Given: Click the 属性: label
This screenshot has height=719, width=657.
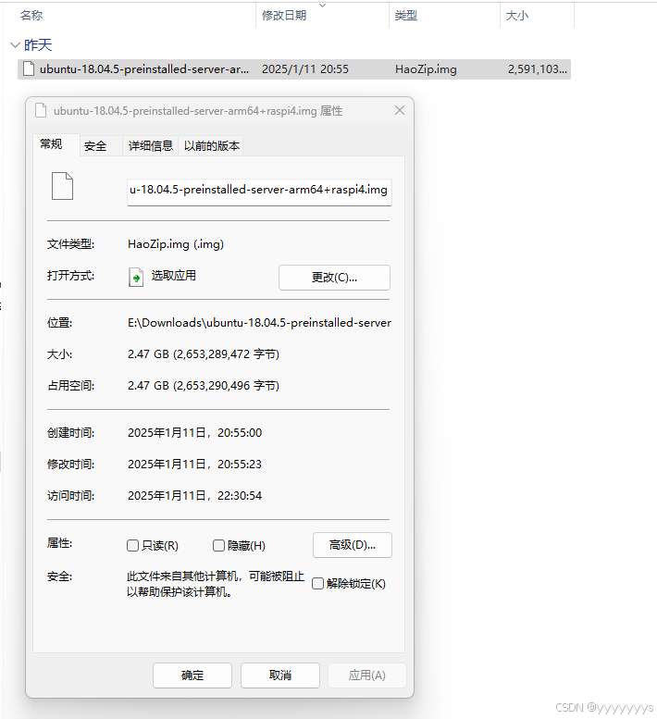Looking at the screenshot, I should point(59,543).
